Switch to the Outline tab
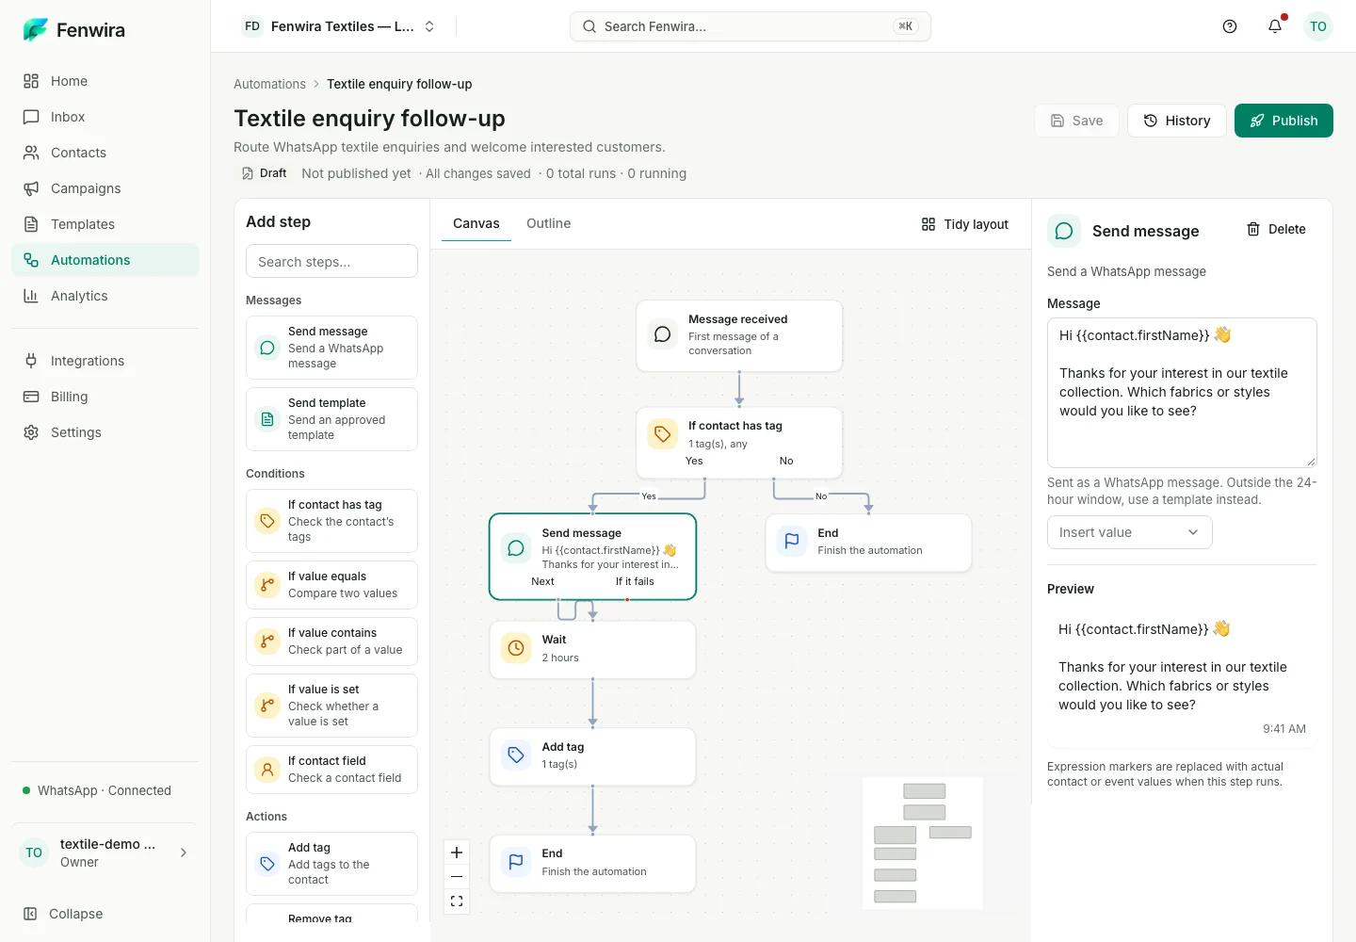This screenshot has width=1356, height=942. tap(548, 223)
